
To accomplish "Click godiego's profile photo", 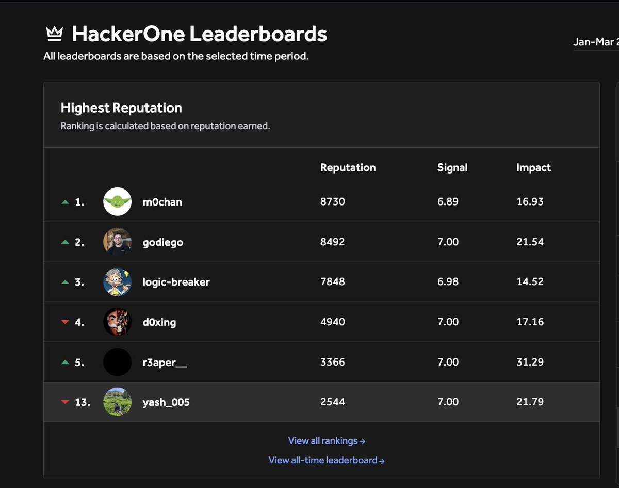I will point(118,242).
